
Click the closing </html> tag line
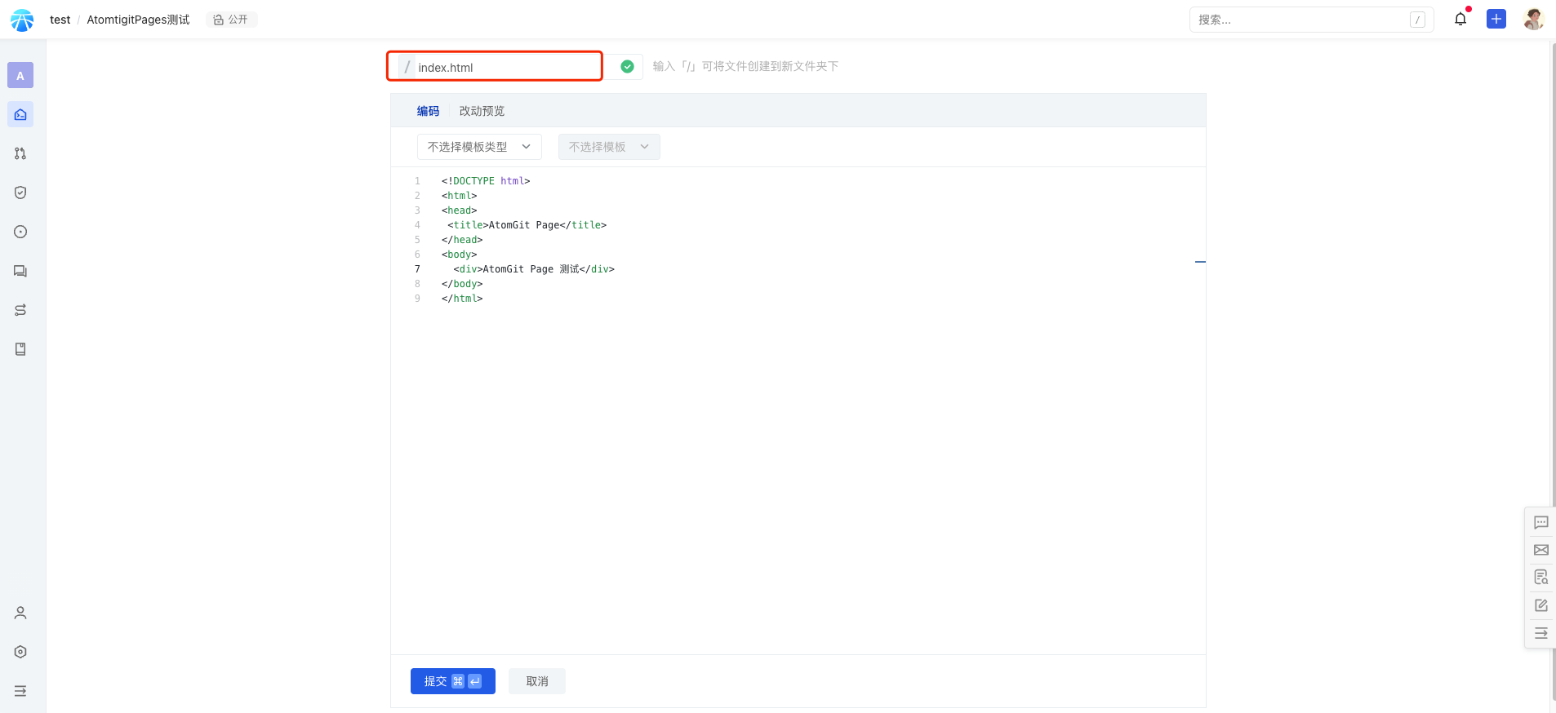pos(462,299)
